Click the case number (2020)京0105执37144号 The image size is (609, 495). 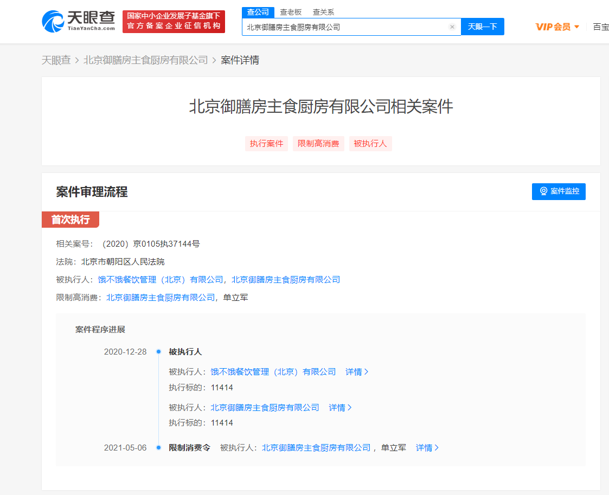[x=151, y=244]
